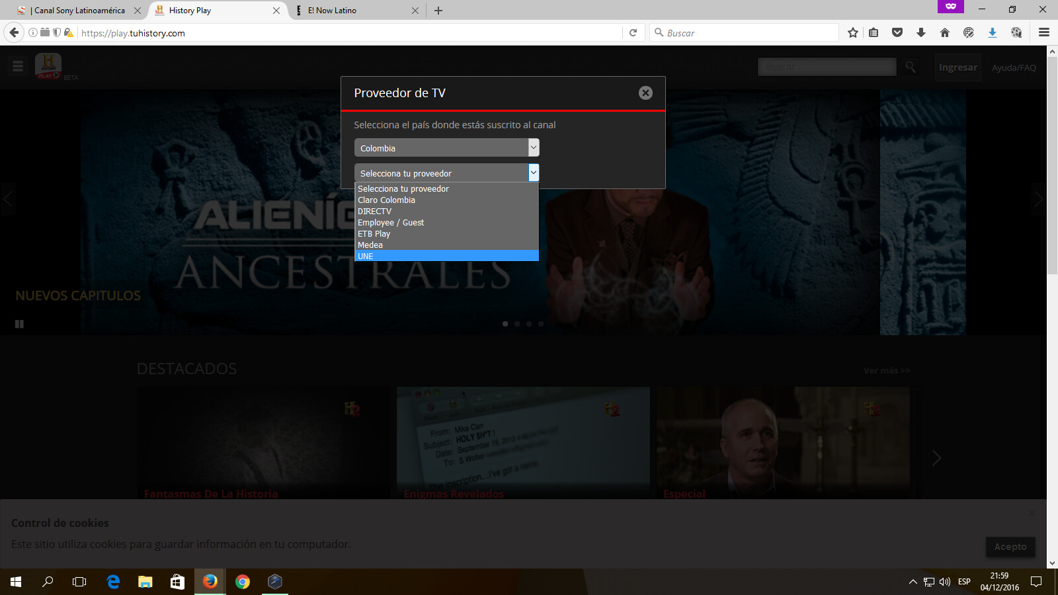Open Windows taskbar search
Viewport: 1058px width, 595px height.
tap(48, 582)
